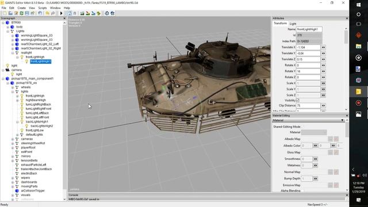The height and width of the screenshot is (207, 368).
Task: Click the Translate X arrows button
Action: coord(323,47)
